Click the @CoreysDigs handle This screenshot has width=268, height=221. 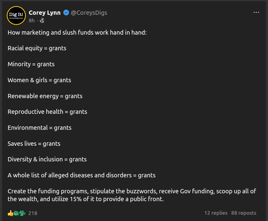coord(89,13)
